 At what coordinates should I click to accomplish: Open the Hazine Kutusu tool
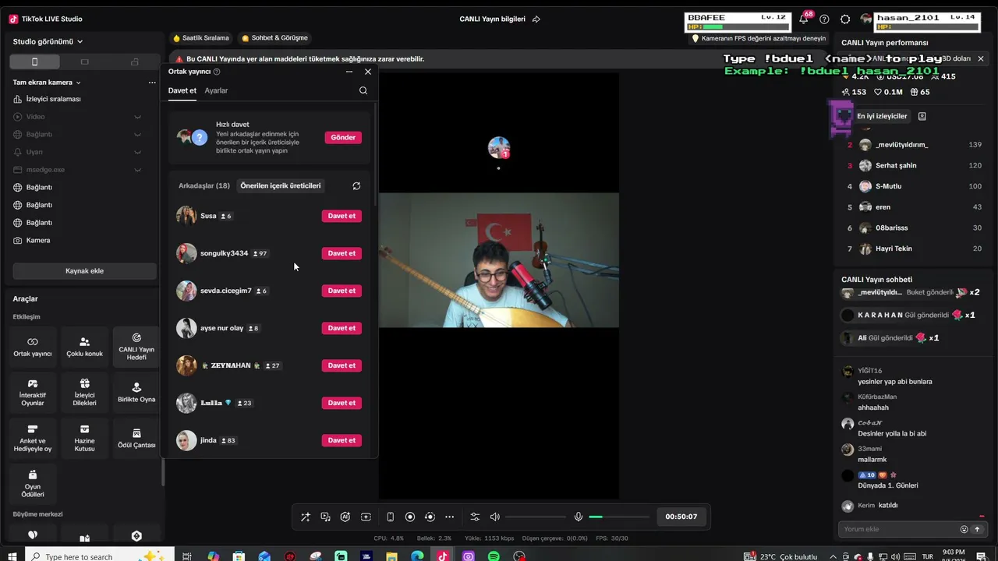[x=85, y=439]
